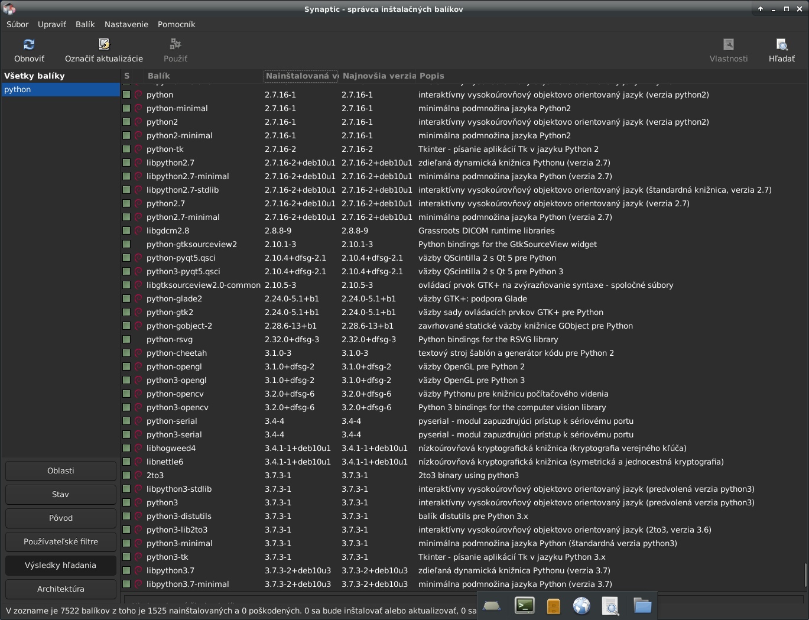
Task: Click the Oblasti filter button
Action: [x=61, y=470]
